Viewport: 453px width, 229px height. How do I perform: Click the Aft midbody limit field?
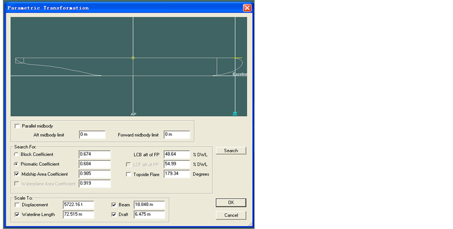tap(92, 135)
